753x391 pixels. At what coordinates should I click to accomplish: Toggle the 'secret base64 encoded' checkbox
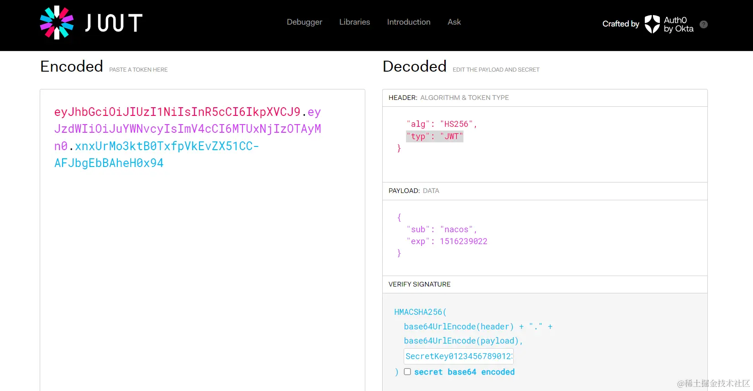(407, 372)
